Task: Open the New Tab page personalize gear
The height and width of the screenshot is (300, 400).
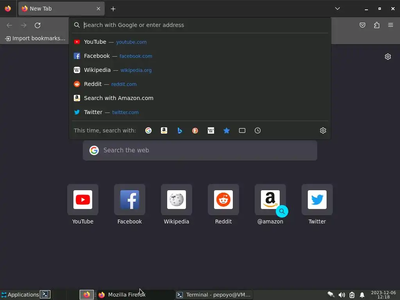Action: pyautogui.click(x=388, y=57)
